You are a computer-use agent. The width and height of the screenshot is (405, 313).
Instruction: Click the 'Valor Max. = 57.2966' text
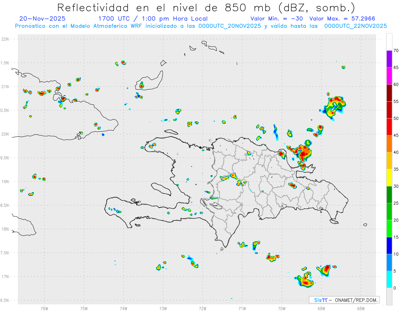[342, 19]
